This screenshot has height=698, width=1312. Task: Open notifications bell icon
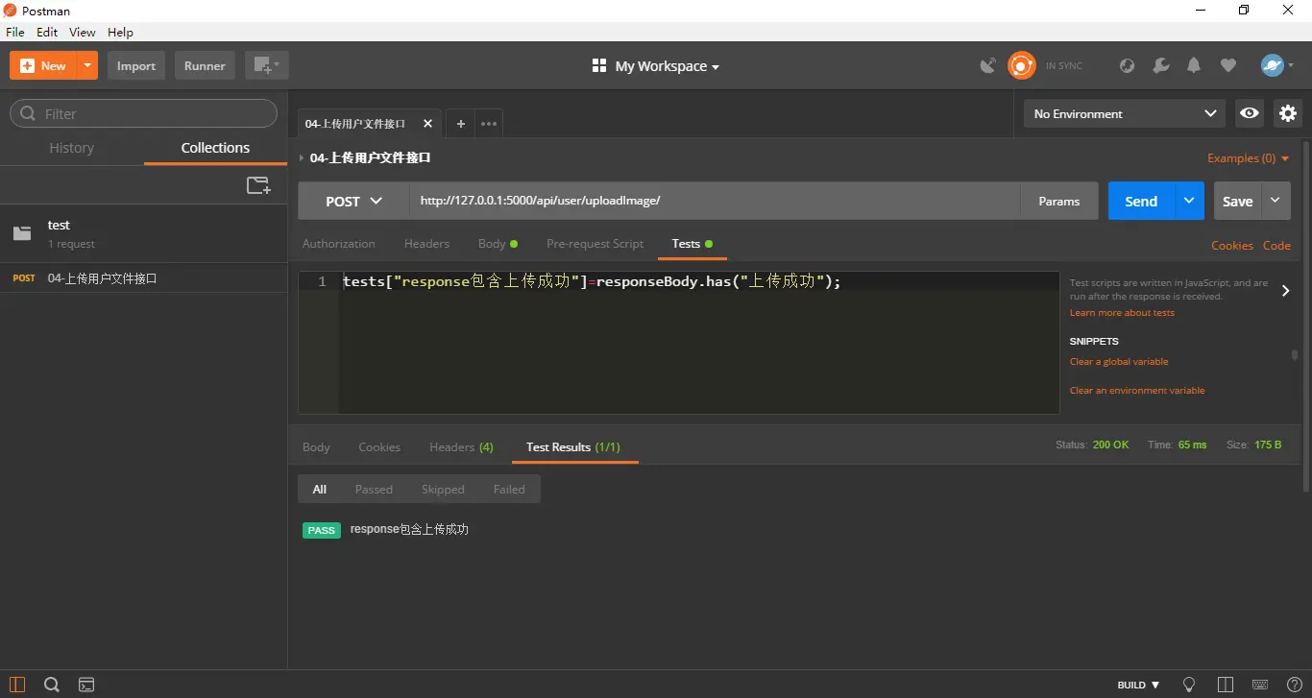click(1194, 65)
